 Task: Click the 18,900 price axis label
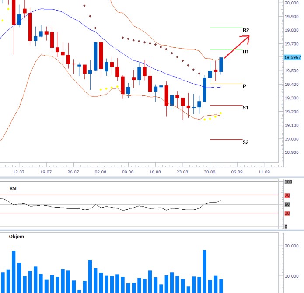(x=291, y=152)
